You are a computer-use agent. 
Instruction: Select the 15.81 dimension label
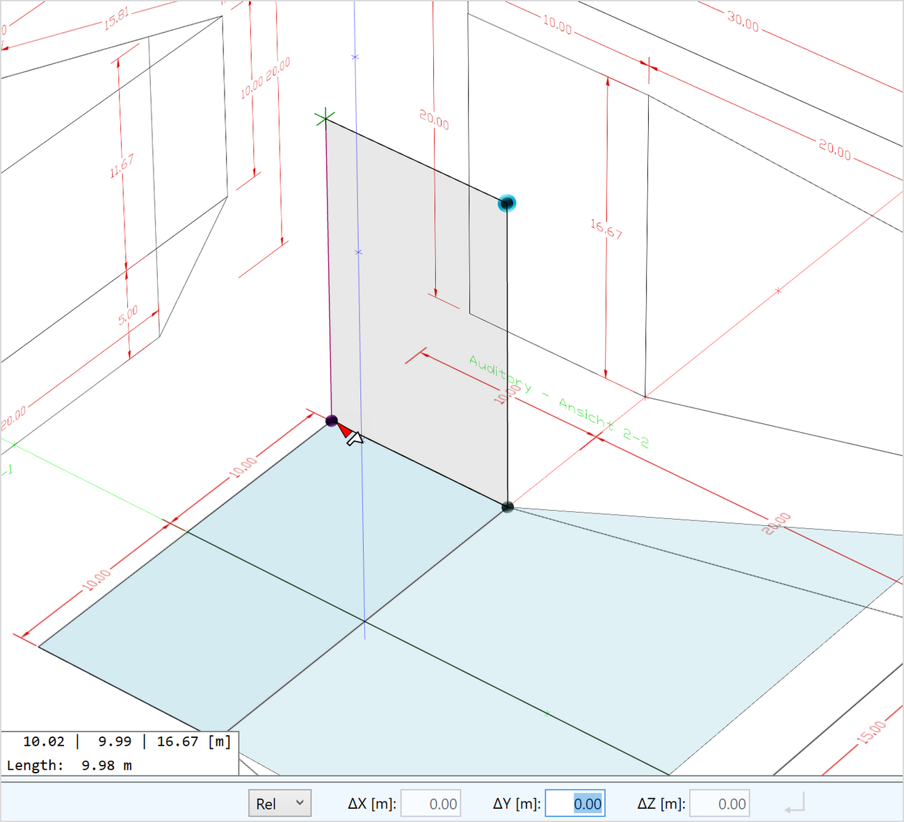pyautogui.click(x=116, y=19)
